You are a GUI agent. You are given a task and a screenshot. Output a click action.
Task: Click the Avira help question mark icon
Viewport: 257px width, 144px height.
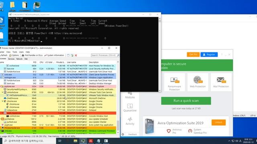(x=222, y=54)
